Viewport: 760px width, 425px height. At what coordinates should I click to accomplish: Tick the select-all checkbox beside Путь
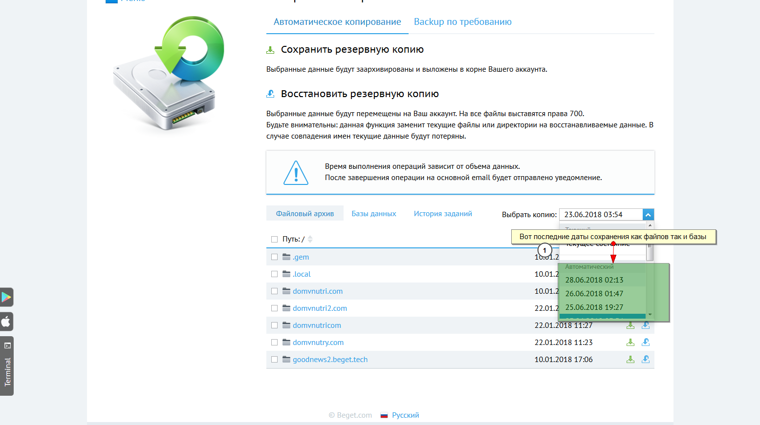[274, 239]
